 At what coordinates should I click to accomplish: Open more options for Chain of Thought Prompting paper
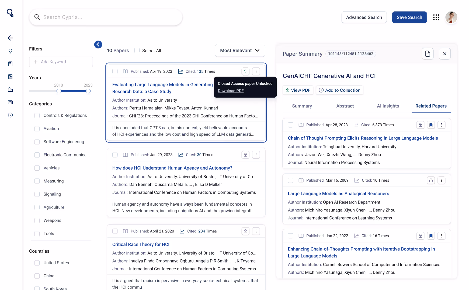[x=441, y=125]
